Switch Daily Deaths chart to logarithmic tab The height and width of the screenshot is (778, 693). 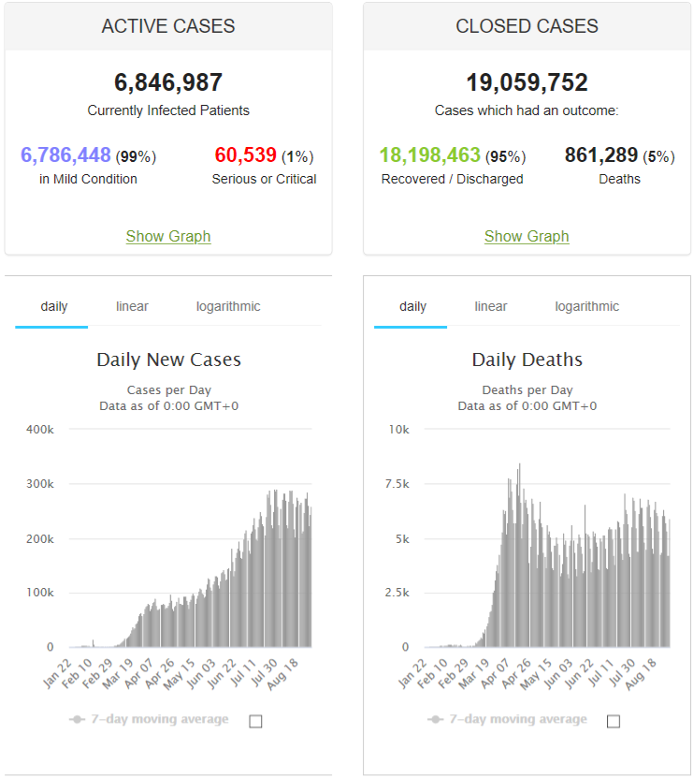coord(587,307)
